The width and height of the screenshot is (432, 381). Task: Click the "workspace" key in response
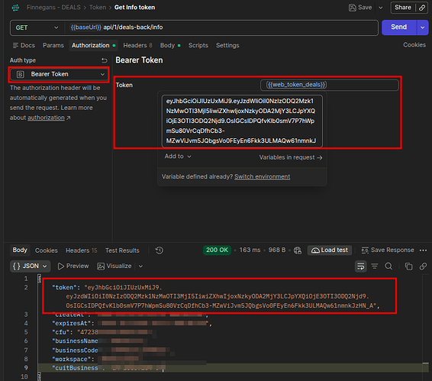[x=71, y=359]
